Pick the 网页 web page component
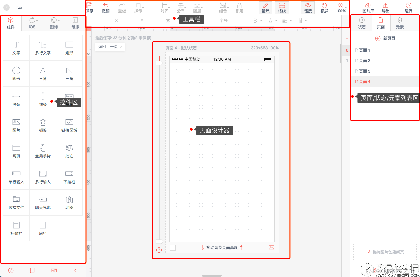 (16, 151)
